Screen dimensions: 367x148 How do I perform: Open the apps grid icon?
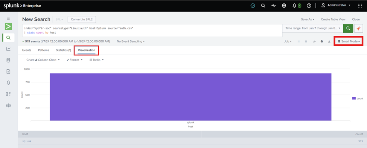[x=360, y=6]
